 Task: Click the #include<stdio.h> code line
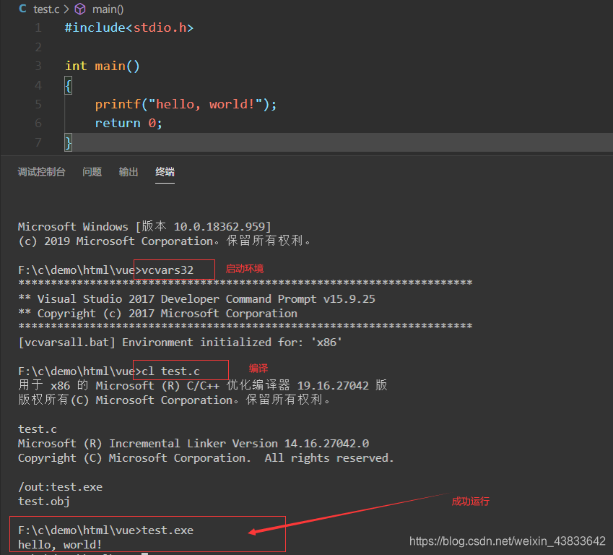click(x=129, y=27)
